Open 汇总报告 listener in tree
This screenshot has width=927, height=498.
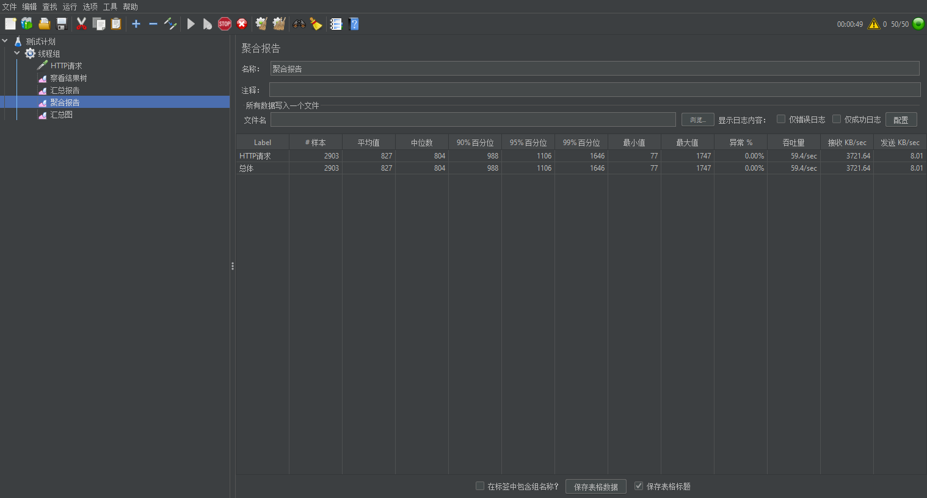coord(65,90)
